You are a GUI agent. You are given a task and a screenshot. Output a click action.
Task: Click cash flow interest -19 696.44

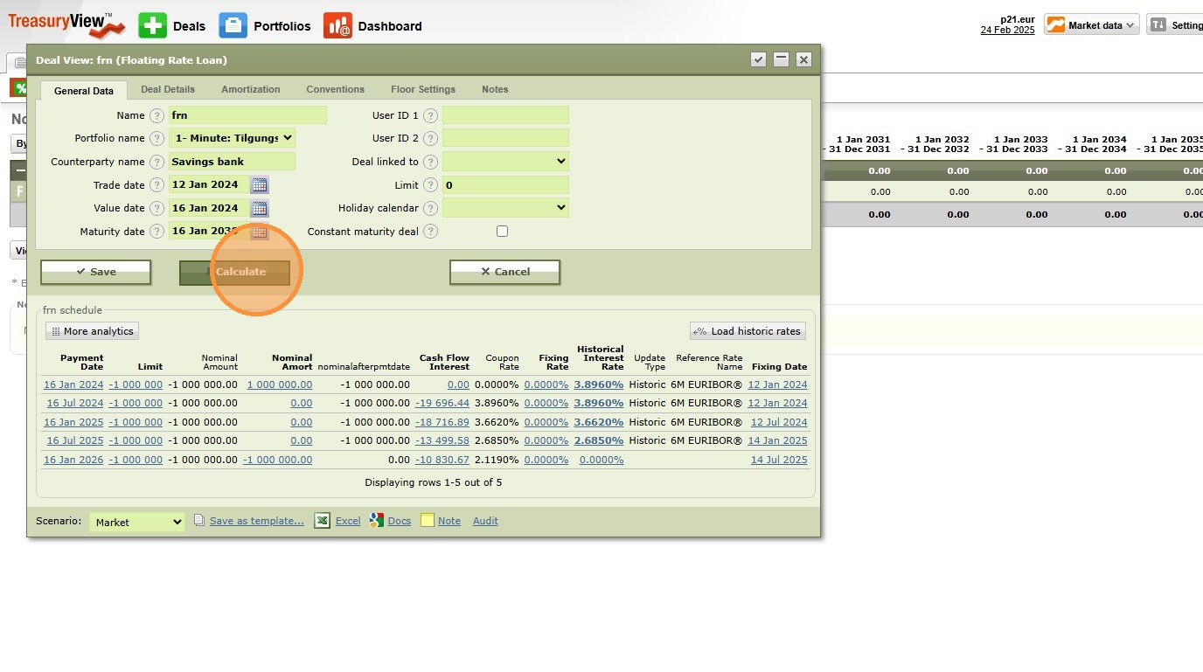coord(442,403)
